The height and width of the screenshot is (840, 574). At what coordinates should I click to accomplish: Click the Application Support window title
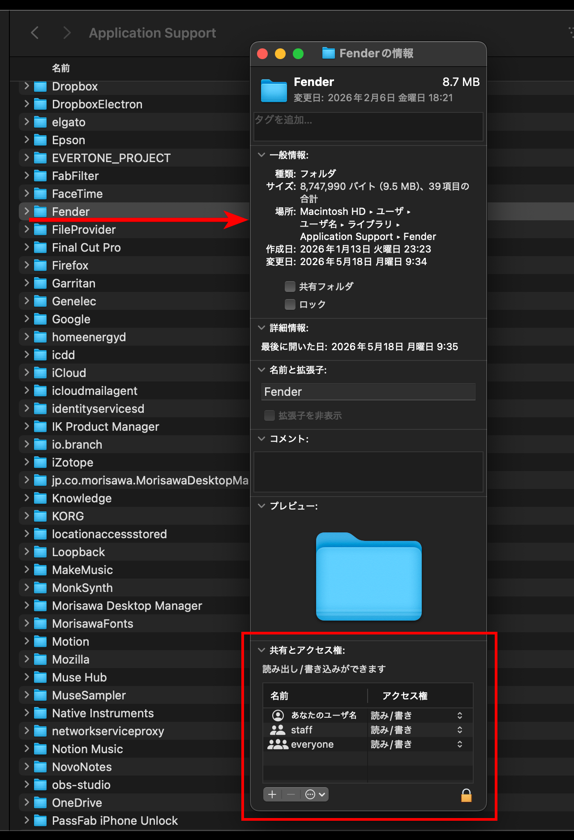[152, 33]
